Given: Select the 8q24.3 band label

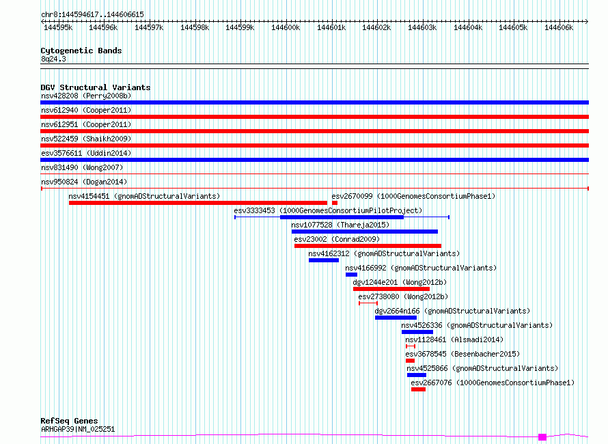Looking at the screenshot, I should coord(53,59).
